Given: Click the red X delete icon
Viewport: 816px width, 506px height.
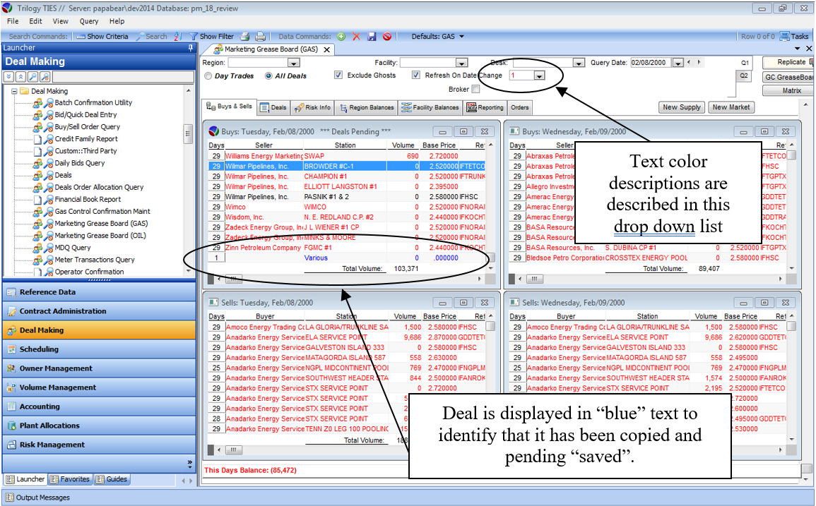Looking at the screenshot, I should 356,37.
